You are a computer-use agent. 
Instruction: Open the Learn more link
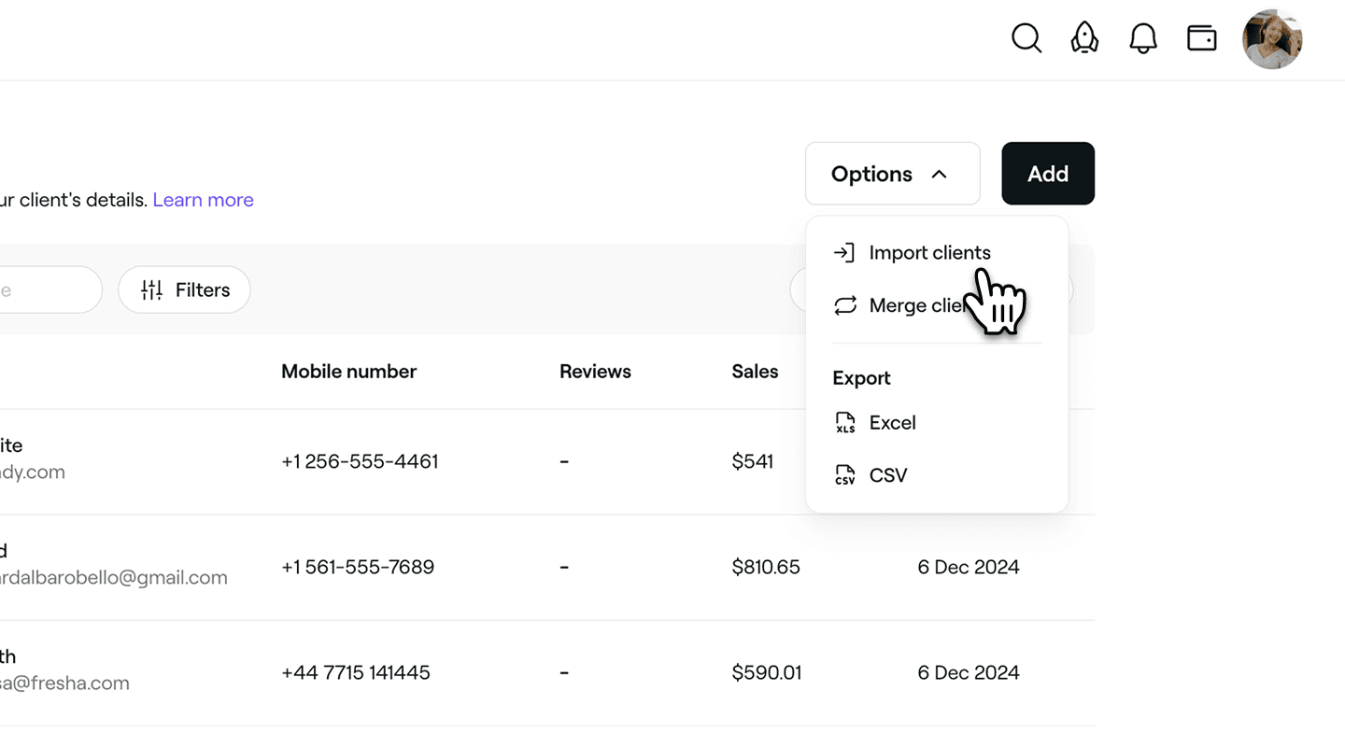coord(203,200)
